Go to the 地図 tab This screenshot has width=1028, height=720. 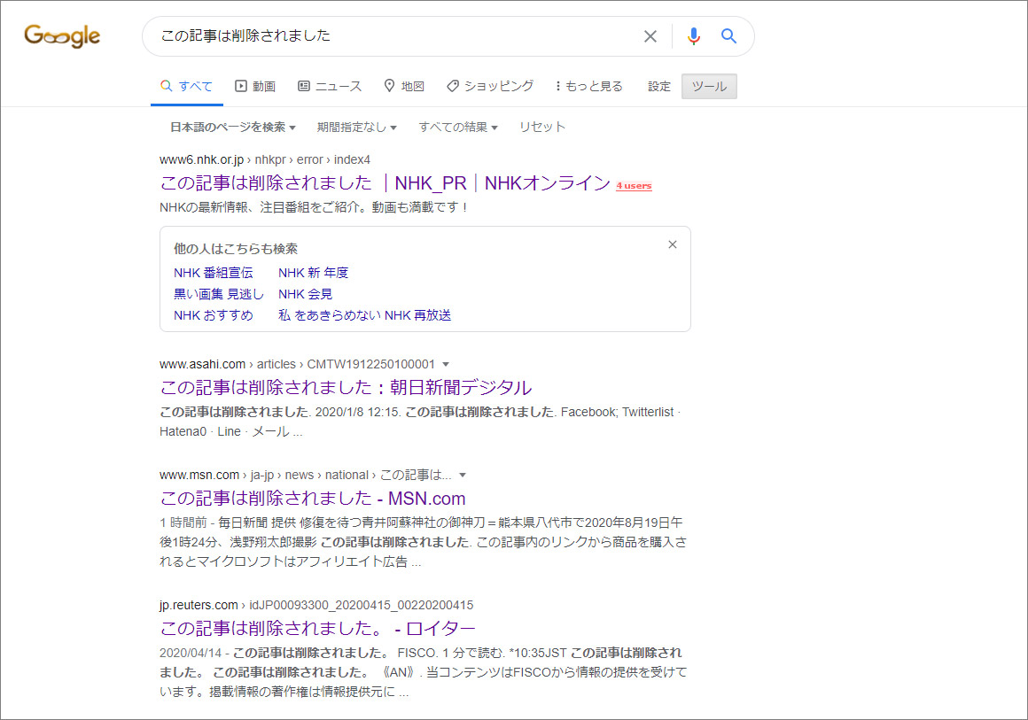pyautogui.click(x=404, y=87)
